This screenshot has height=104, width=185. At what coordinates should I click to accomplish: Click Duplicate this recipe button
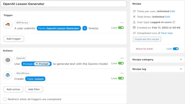point(147,39)
